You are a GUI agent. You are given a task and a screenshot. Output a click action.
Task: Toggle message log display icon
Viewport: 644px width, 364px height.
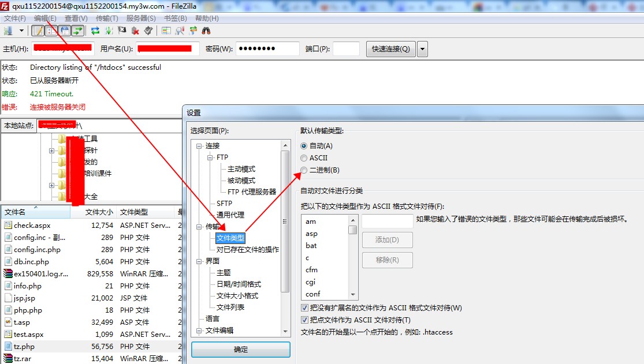38,31
